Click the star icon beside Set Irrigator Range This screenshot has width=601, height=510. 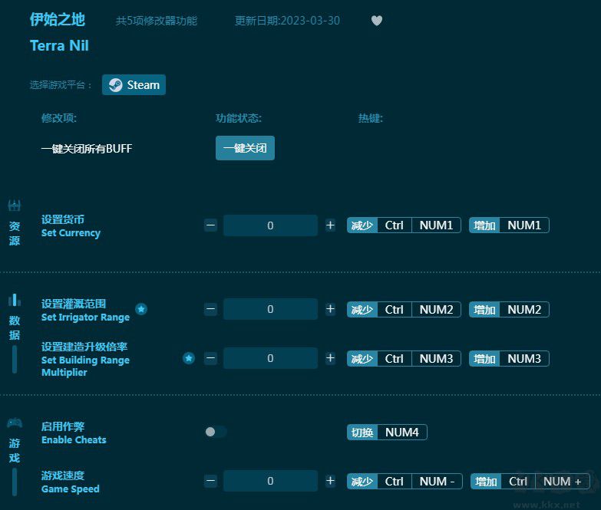click(141, 309)
